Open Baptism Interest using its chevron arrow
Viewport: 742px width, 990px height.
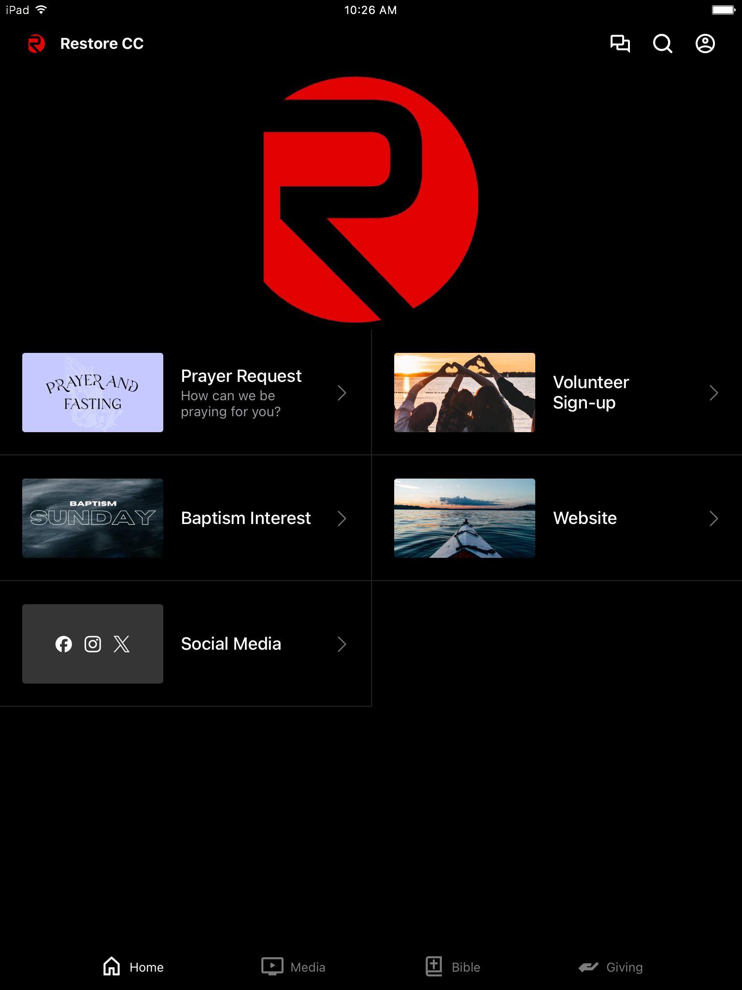(x=342, y=519)
